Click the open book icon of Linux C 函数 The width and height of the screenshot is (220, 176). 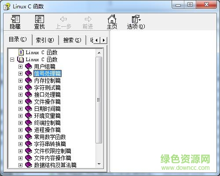click(x=20, y=59)
